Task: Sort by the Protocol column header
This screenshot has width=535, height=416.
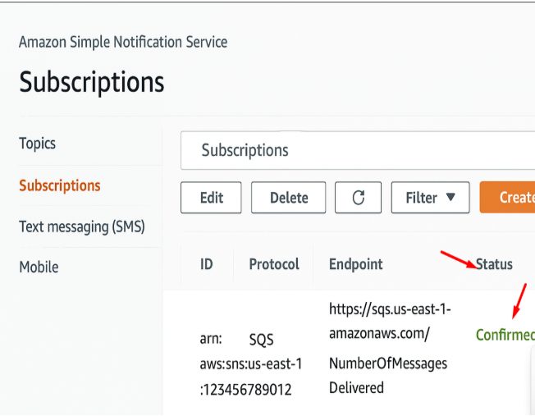Action: 274,264
